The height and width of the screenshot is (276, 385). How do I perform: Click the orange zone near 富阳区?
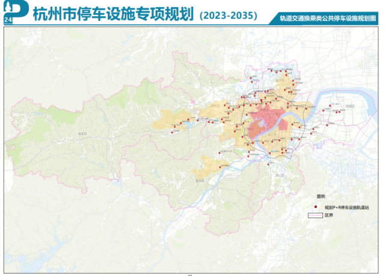pyautogui.click(x=209, y=166)
